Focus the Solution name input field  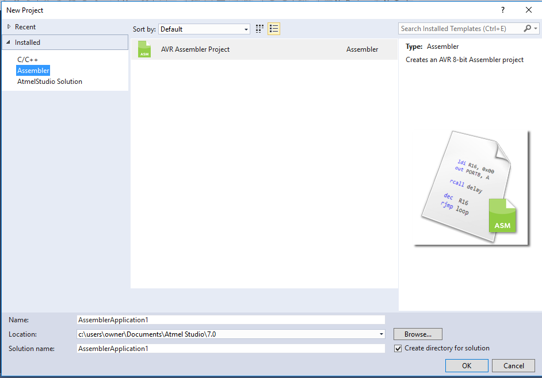[x=231, y=349]
